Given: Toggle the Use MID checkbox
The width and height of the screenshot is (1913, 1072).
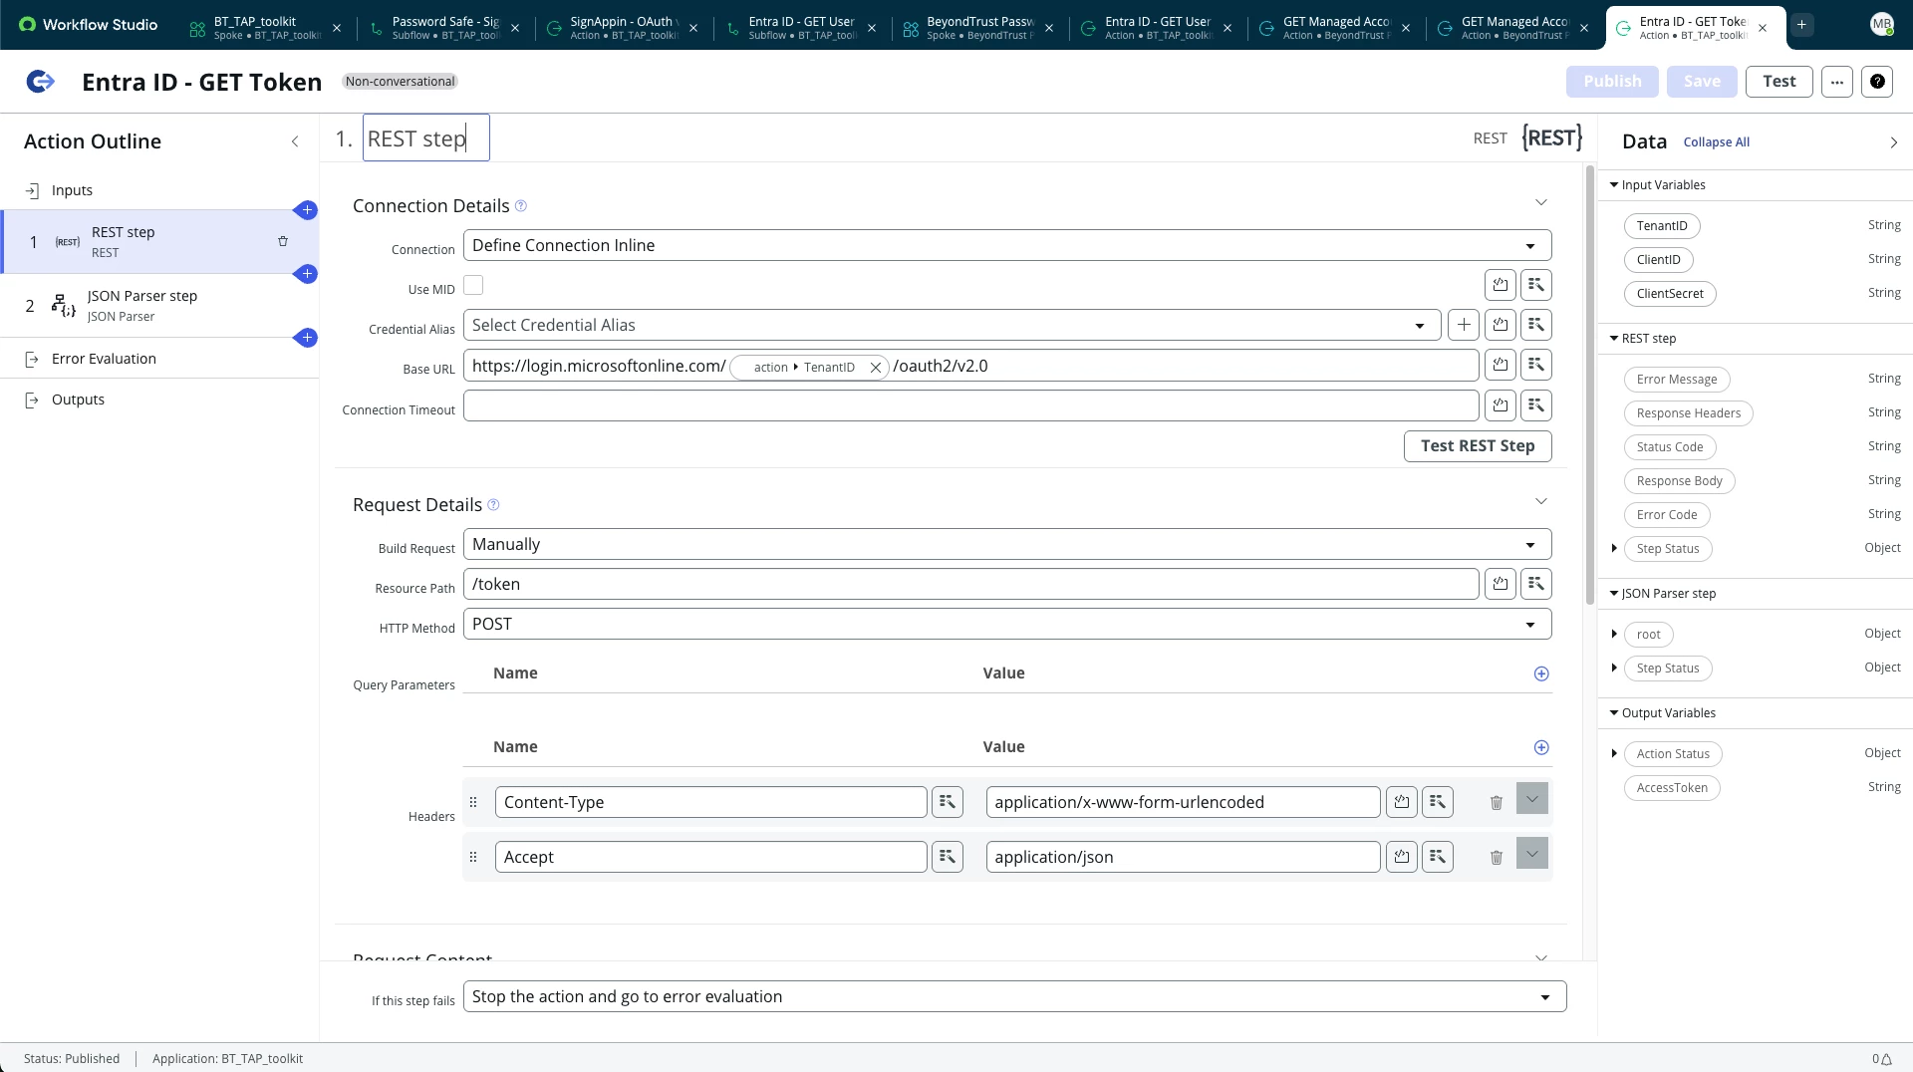Looking at the screenshot, I should [473, 286].
